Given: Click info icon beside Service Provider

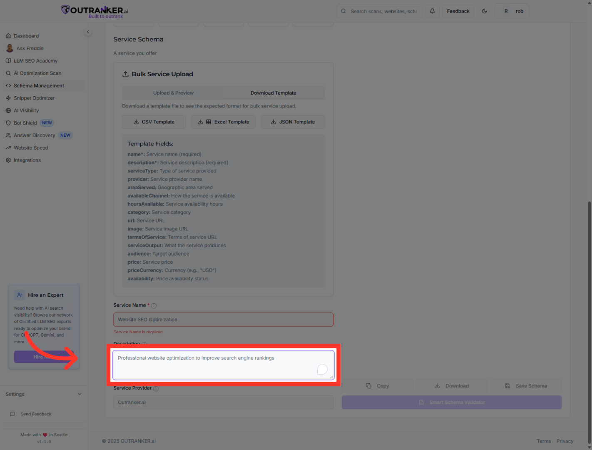Looking at the screenshot, I should [x=156, y=389].
